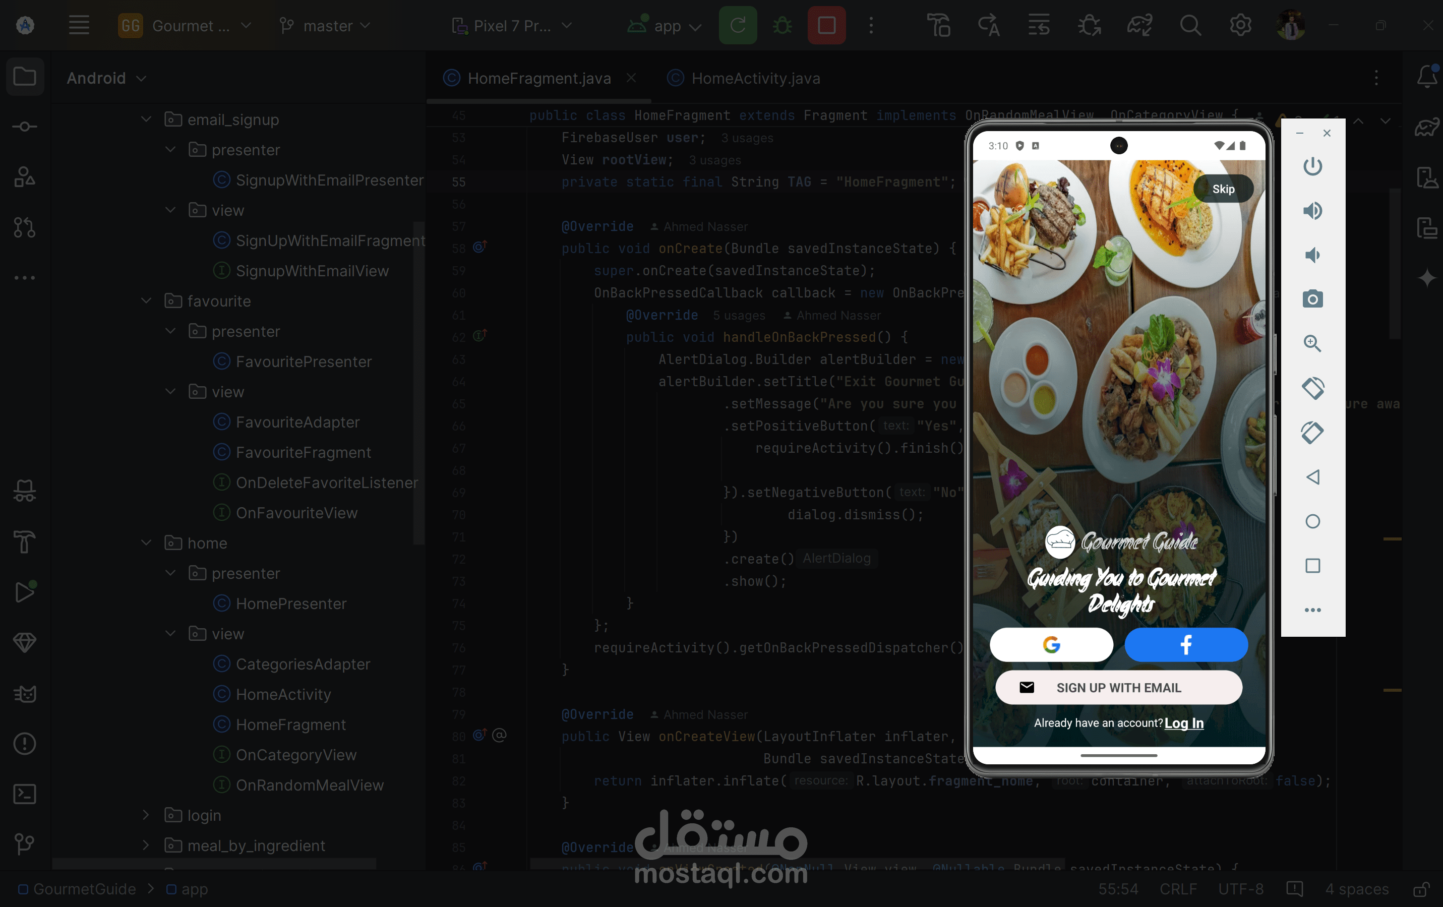Open Pixel 7 Pro device selector
This screenshot has height=907, width=1443.
[x=512, y=26]
